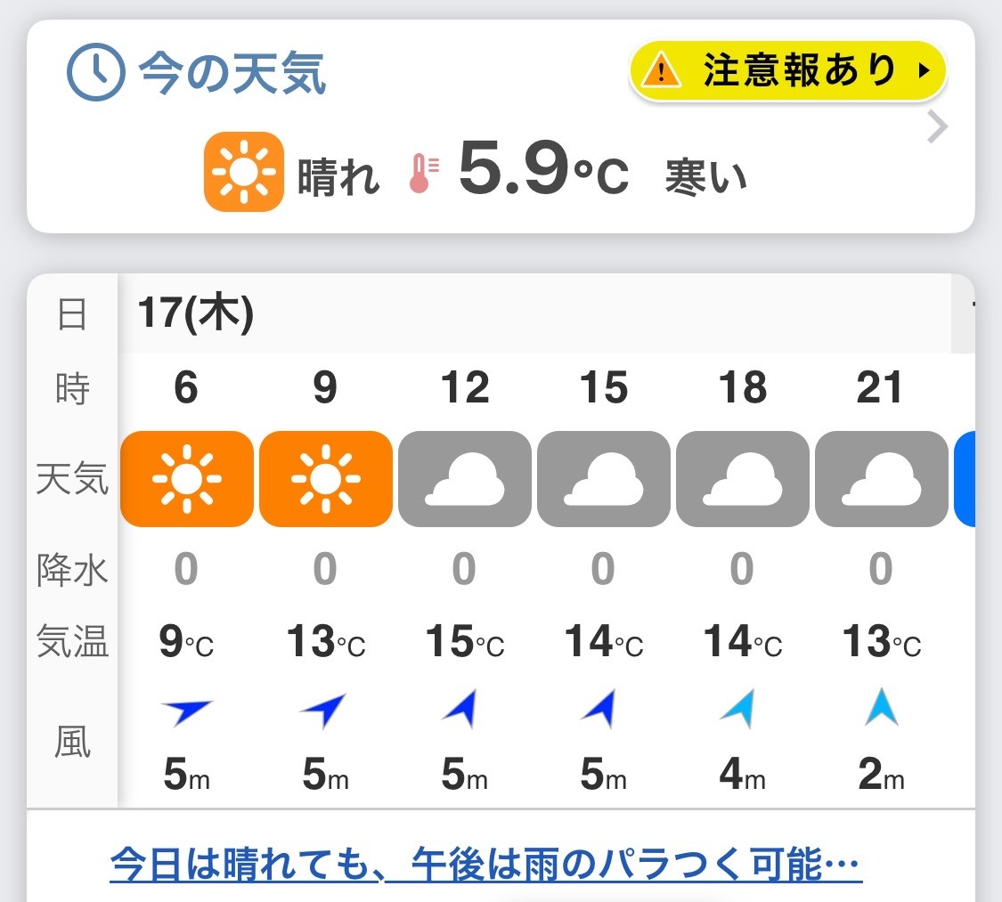Image resolution: width=1002 pixels, height=902 pixels.
Task: Select the 15°C temperature at 12 o'clock
Action: tap(465, 641)
